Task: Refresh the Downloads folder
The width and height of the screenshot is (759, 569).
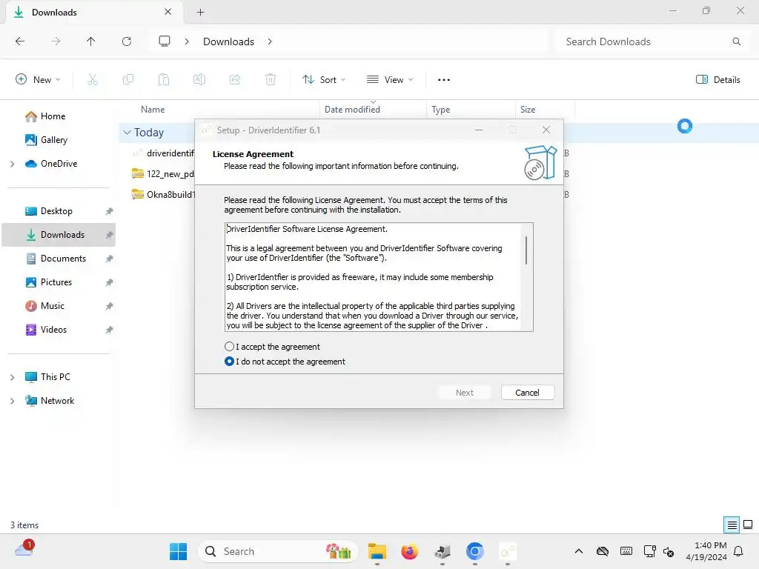Action: click(127, 41)
